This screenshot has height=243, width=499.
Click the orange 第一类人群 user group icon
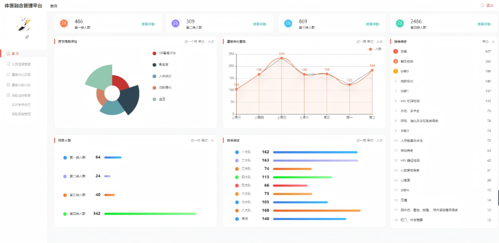pos(64,24)
